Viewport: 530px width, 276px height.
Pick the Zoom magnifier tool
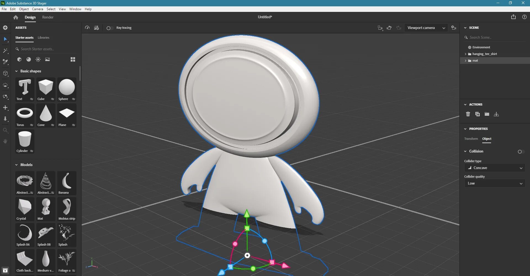5,130
